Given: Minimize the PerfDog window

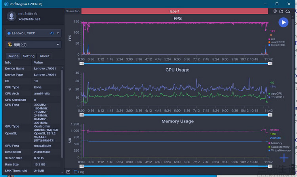Looking at the screenshot, I should [265, 4].
